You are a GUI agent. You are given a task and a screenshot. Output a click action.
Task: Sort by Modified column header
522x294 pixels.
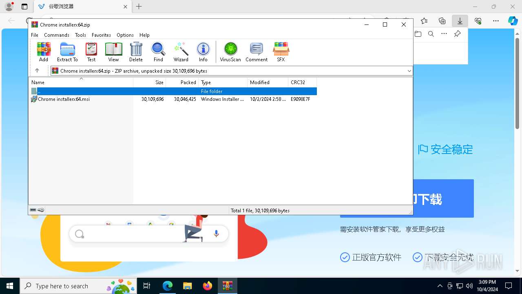268,82
